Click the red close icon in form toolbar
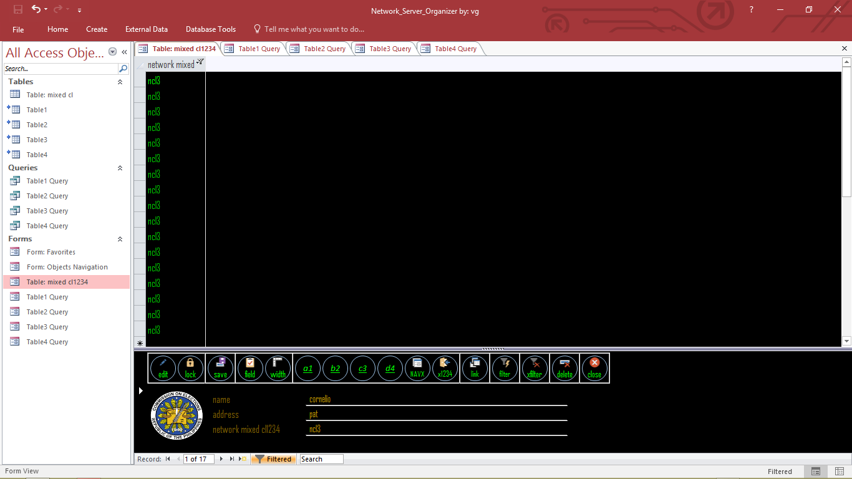 tap(594, 368)
